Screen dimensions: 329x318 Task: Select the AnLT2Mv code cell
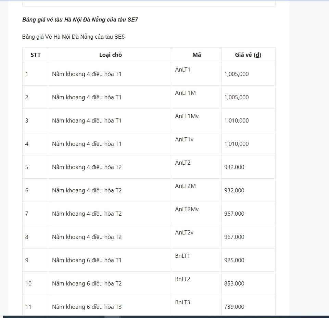tap(187, 209)
